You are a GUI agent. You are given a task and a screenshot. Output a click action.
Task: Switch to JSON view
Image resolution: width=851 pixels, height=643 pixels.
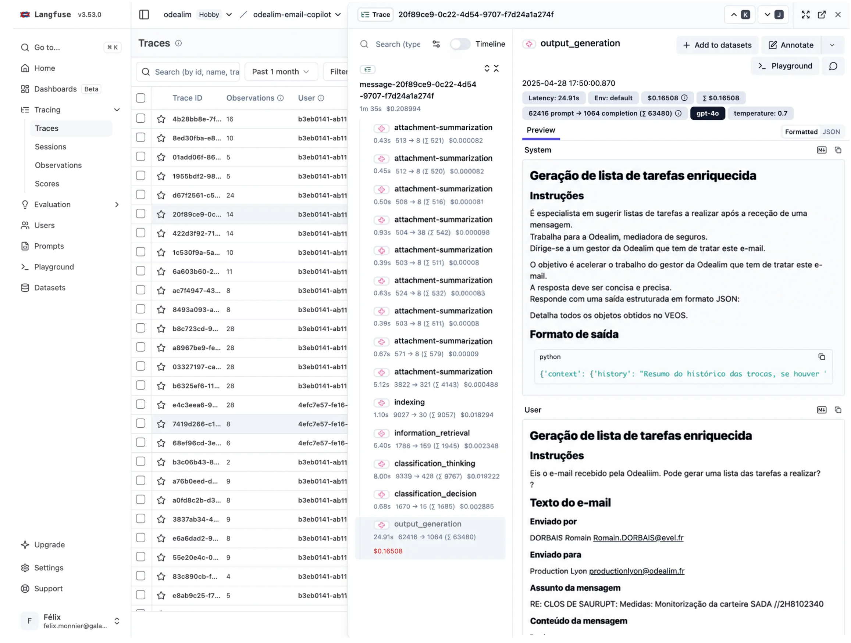click(x=831, y=132)
